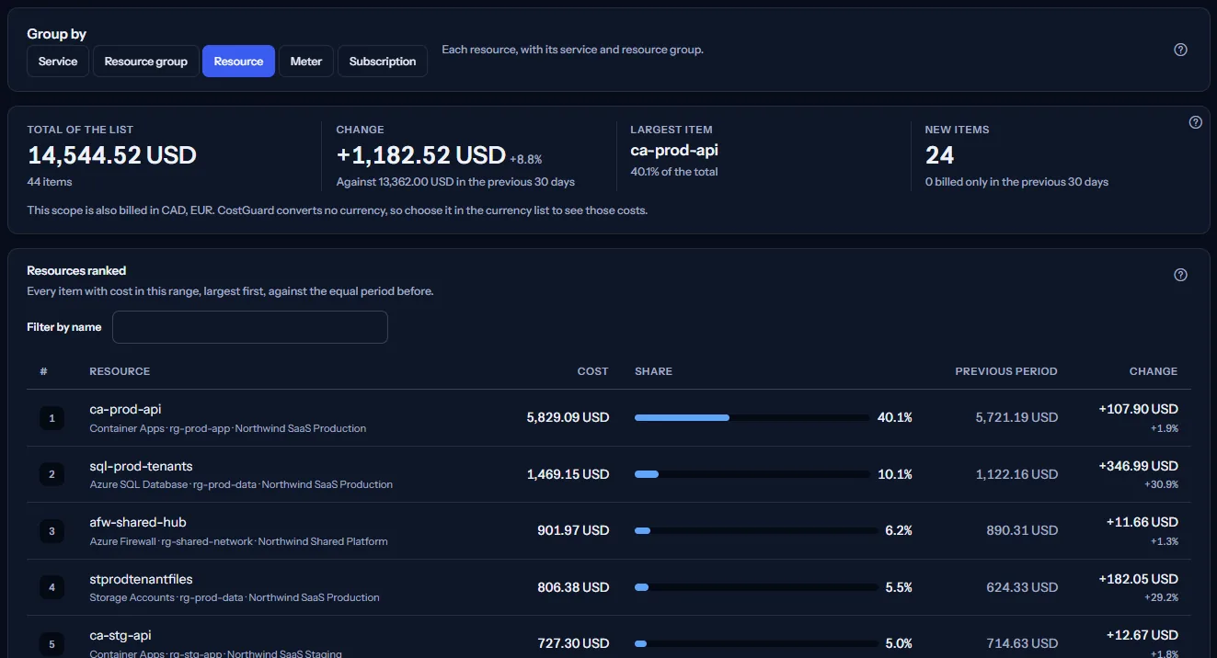Open help icon in Group by panel

[1181, 50]
